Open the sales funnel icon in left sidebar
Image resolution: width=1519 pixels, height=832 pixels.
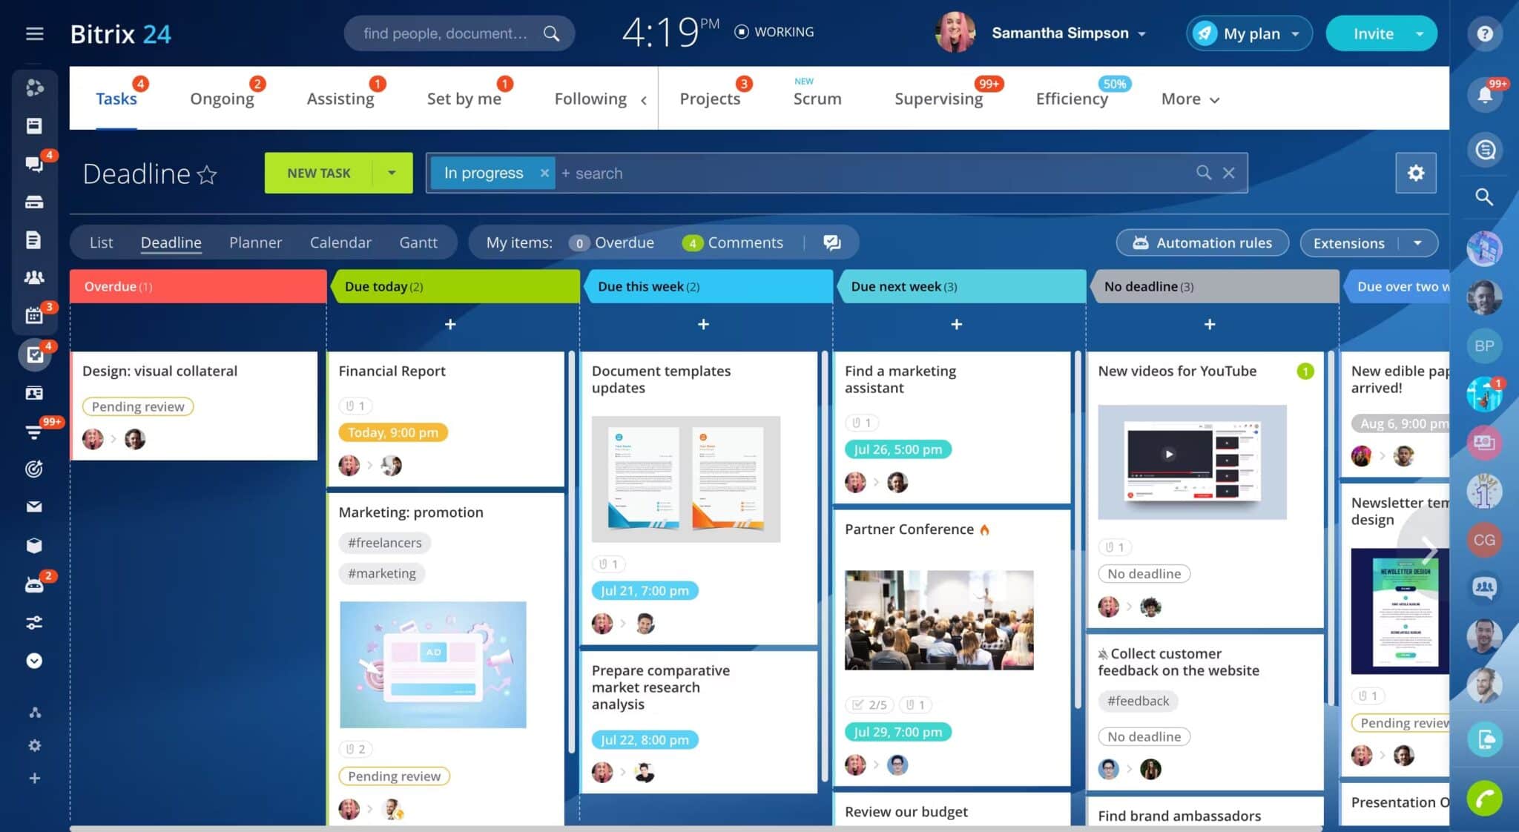tap(35, 432)
